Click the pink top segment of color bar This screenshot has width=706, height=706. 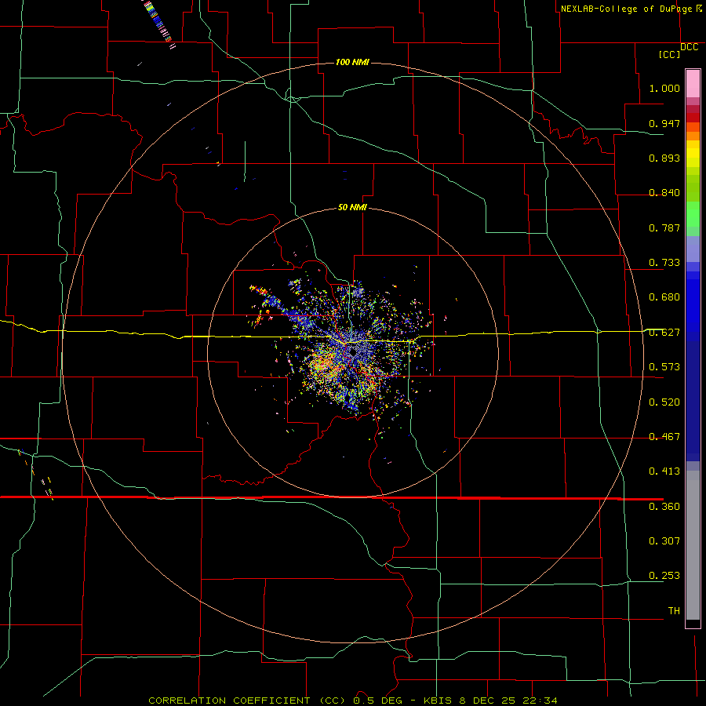click(x=693, y=84)
